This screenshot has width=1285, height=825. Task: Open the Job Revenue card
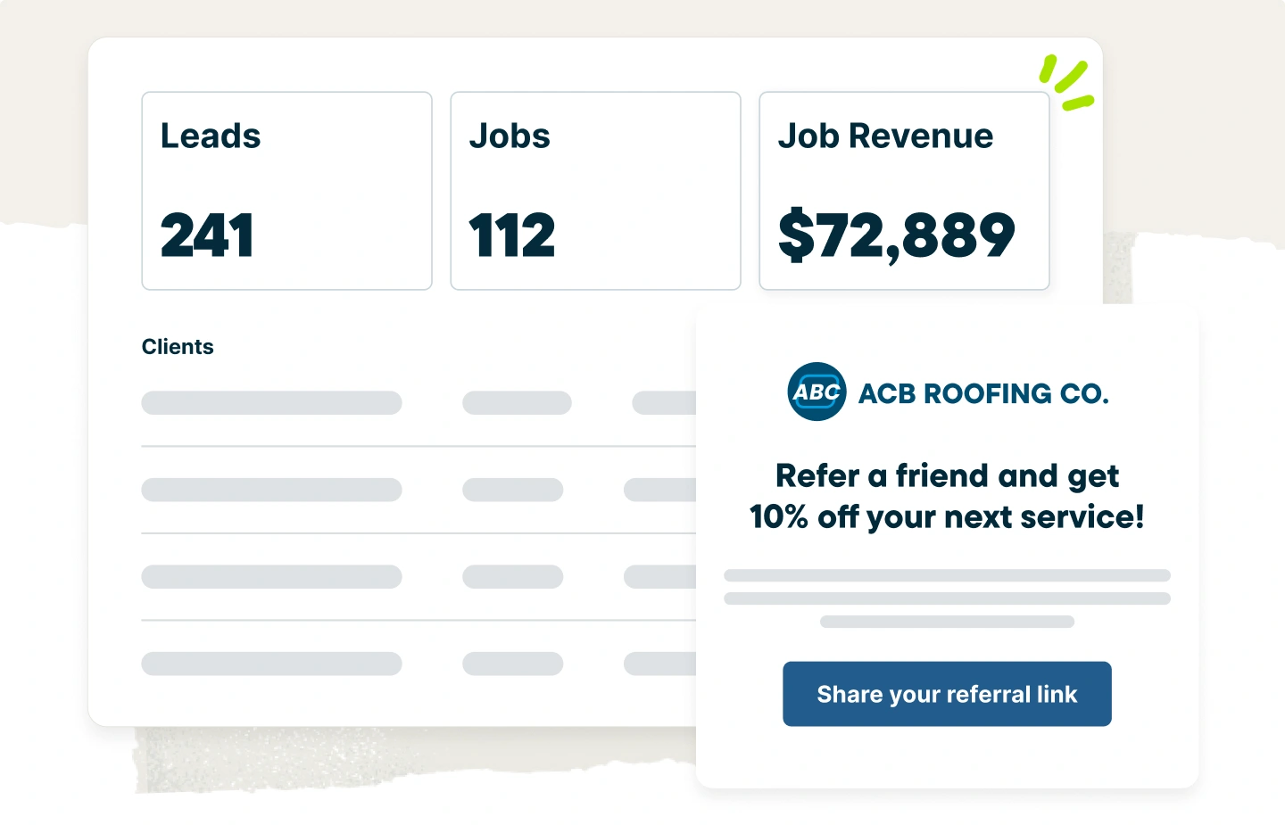(x=904, y=190)
